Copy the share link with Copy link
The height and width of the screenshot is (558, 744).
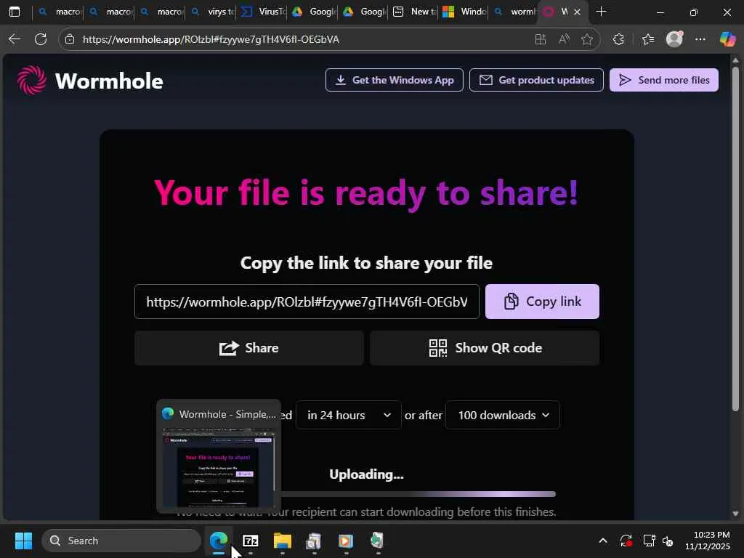coord(542,302)
